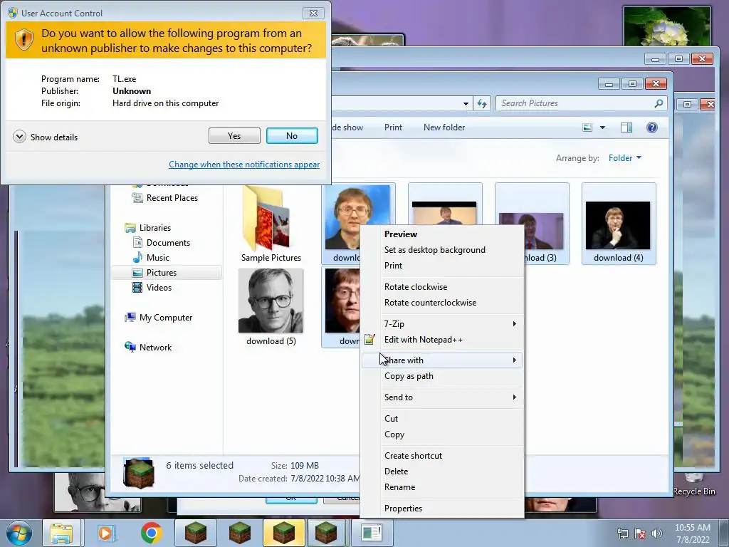Open Music library
729x547 pixels.
coord(157,258)
